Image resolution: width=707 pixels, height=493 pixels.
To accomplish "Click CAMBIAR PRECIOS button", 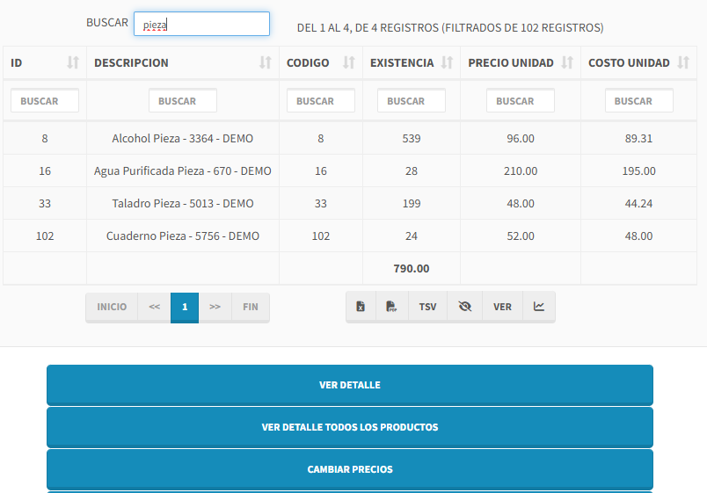I will click(350, 469).
